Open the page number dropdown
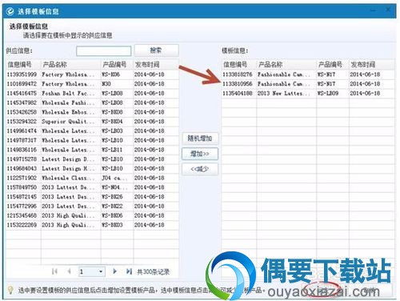The image size is (400, 301). [x=101, y=271]
